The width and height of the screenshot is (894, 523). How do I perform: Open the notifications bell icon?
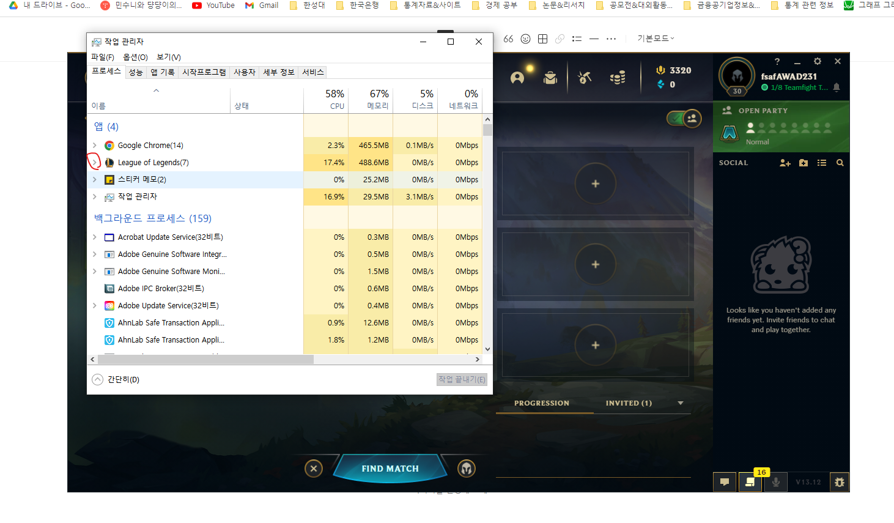tap(837, 87)
